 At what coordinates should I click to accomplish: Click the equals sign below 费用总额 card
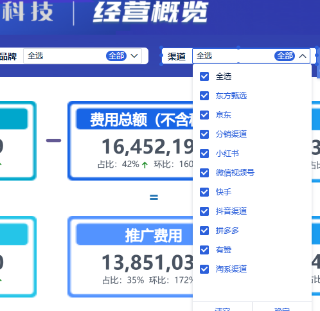pyautogui.click(x=154, y=197)
